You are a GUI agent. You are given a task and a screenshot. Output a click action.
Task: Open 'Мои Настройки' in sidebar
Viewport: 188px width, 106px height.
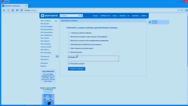46,52
